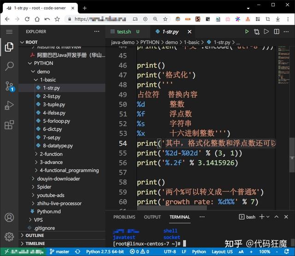Image resolution: width=295 pixels, height=256 pixels.
Task: Expand the 4-functional_programming folder
Action: (x=36, y=170)
